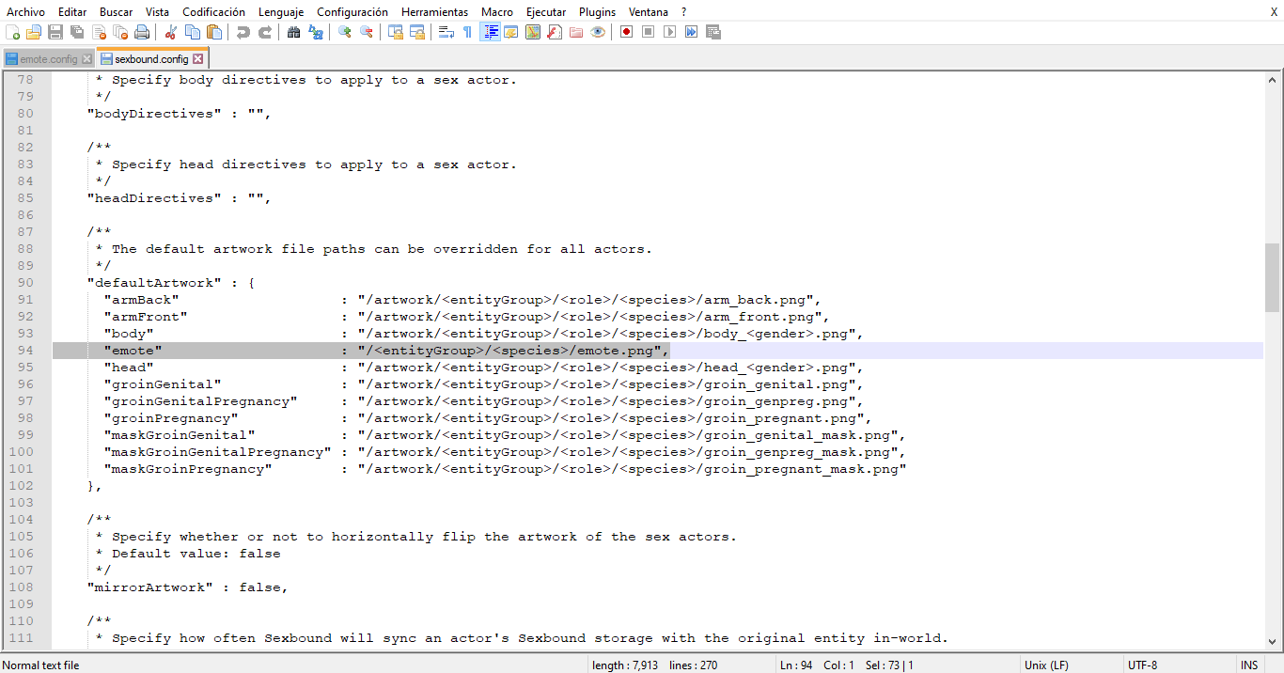Open the Archivo menu
This screenshot has width=1284, height=673.
[x=25, y=11]
